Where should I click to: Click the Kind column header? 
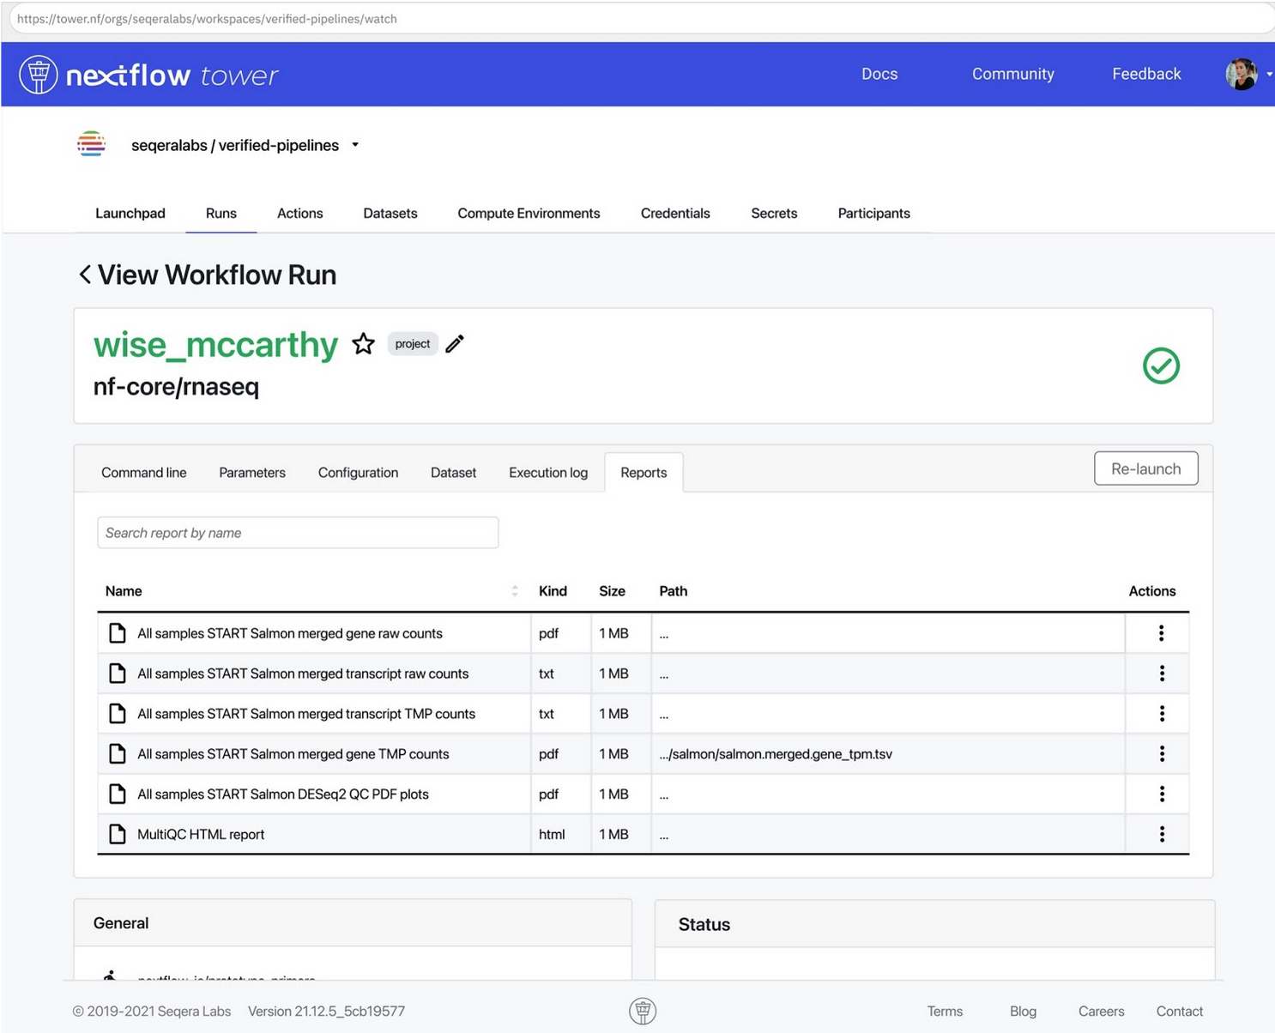pos(553,591)
